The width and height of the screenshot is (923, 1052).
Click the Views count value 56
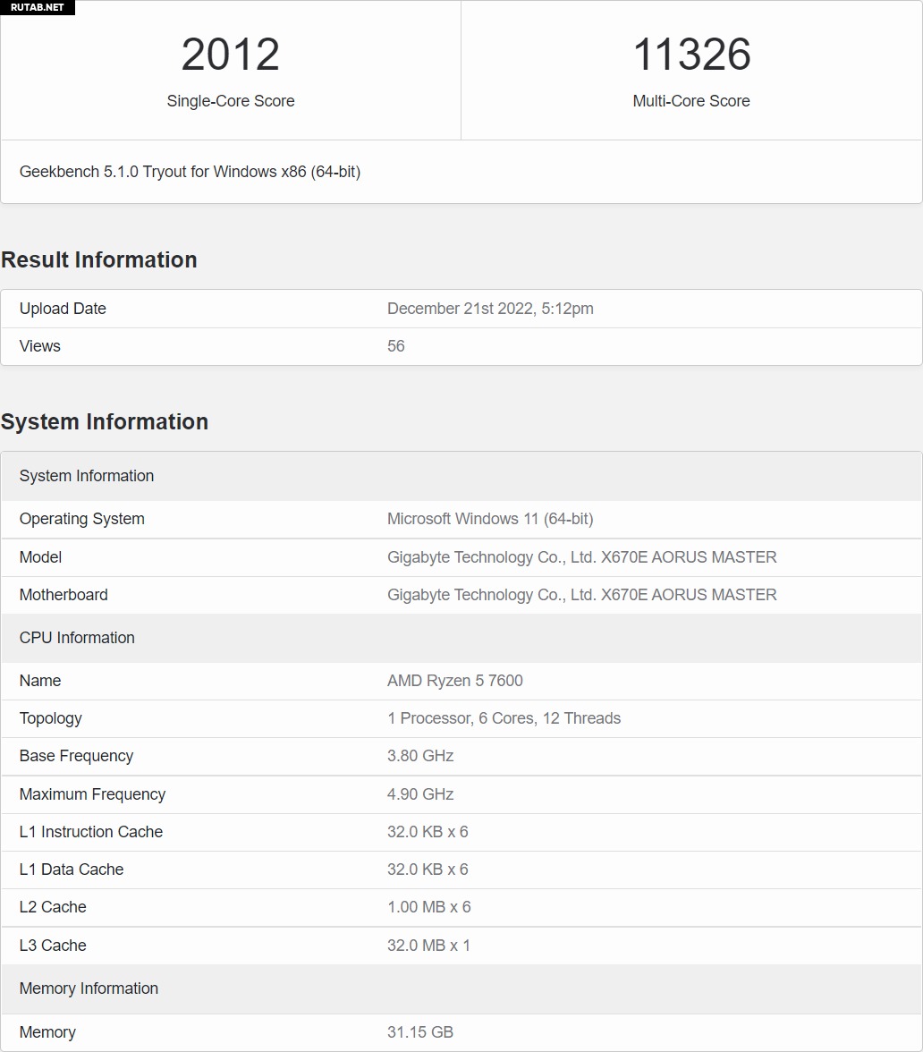[396, 346]
